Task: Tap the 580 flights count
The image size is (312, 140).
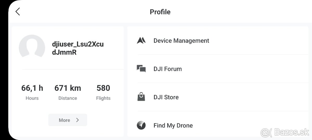Action: click(x=103, y=88)
